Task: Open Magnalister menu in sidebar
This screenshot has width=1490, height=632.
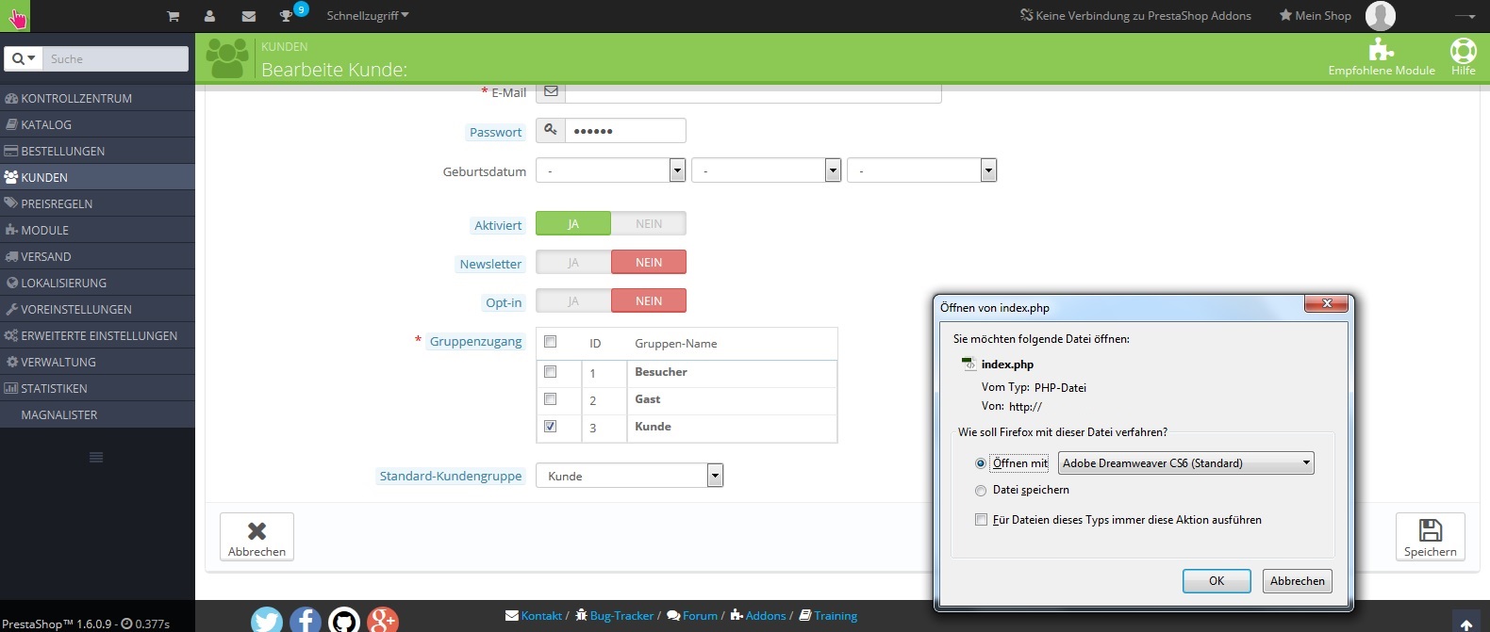Action: coord(97,414)
